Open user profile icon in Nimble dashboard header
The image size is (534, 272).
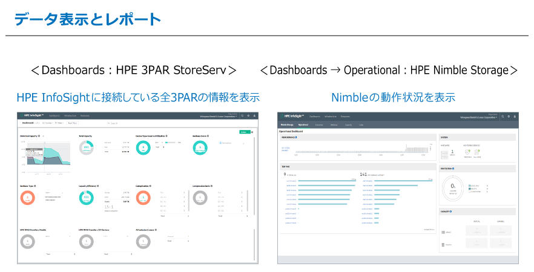coord(515,116)
